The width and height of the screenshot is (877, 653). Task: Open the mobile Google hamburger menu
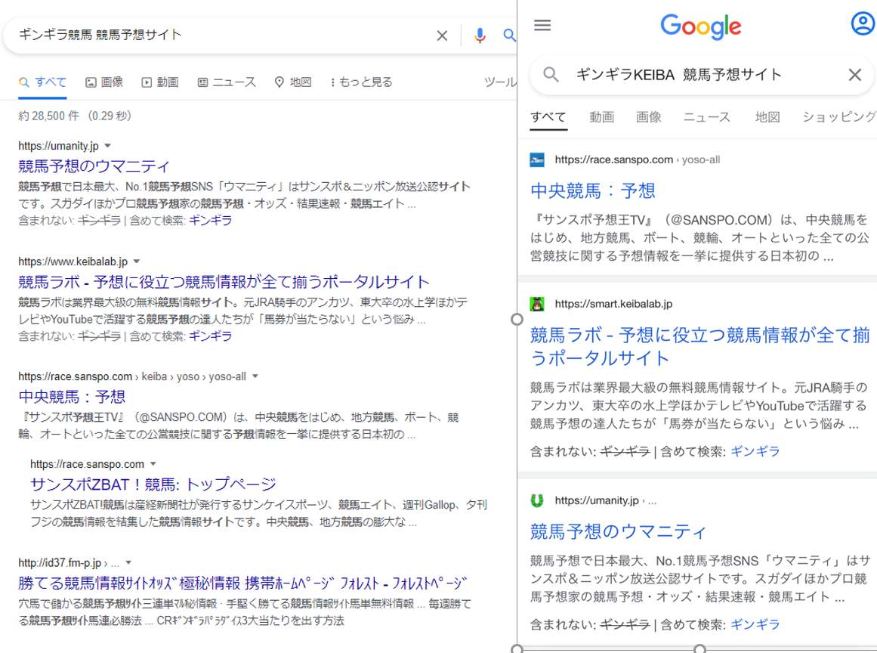tap(542, 25)
